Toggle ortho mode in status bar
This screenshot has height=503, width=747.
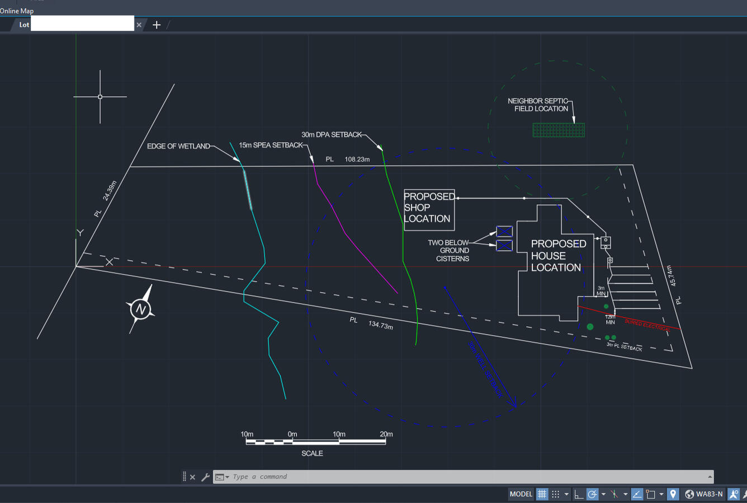point(579,494)
